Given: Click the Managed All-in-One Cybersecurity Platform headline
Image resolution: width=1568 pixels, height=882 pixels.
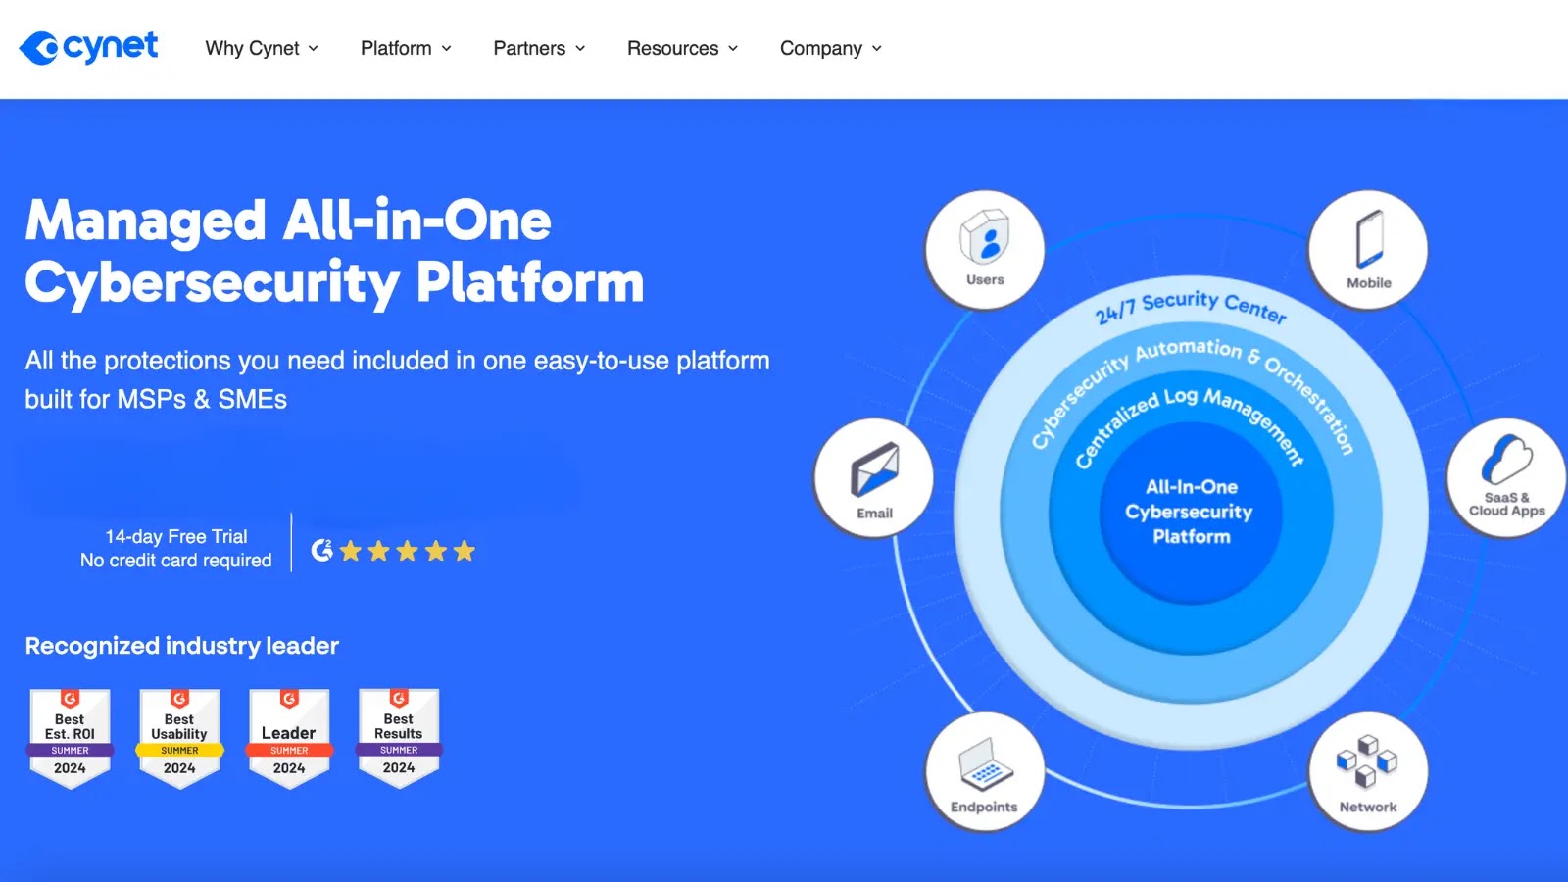Looking at the screenshot, I should (x=334, y=251).
